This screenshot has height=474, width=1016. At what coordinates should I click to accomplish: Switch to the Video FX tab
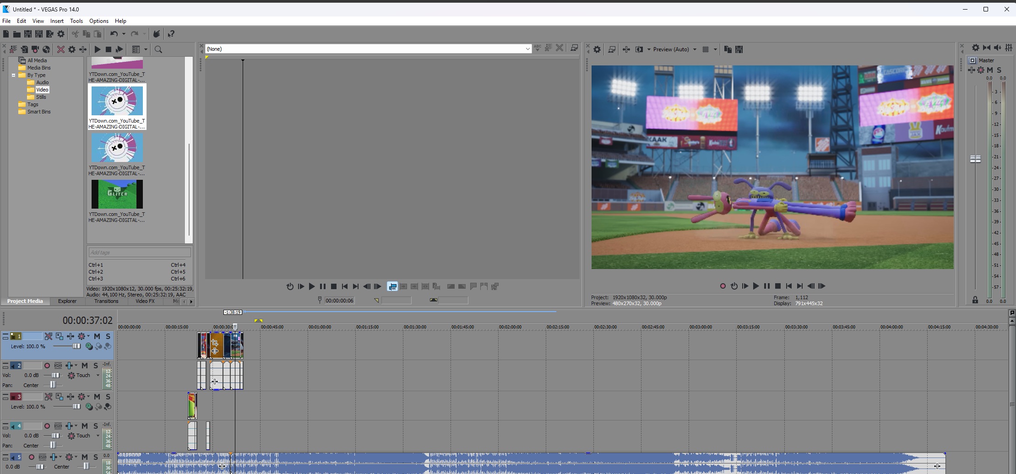(145, 301)
